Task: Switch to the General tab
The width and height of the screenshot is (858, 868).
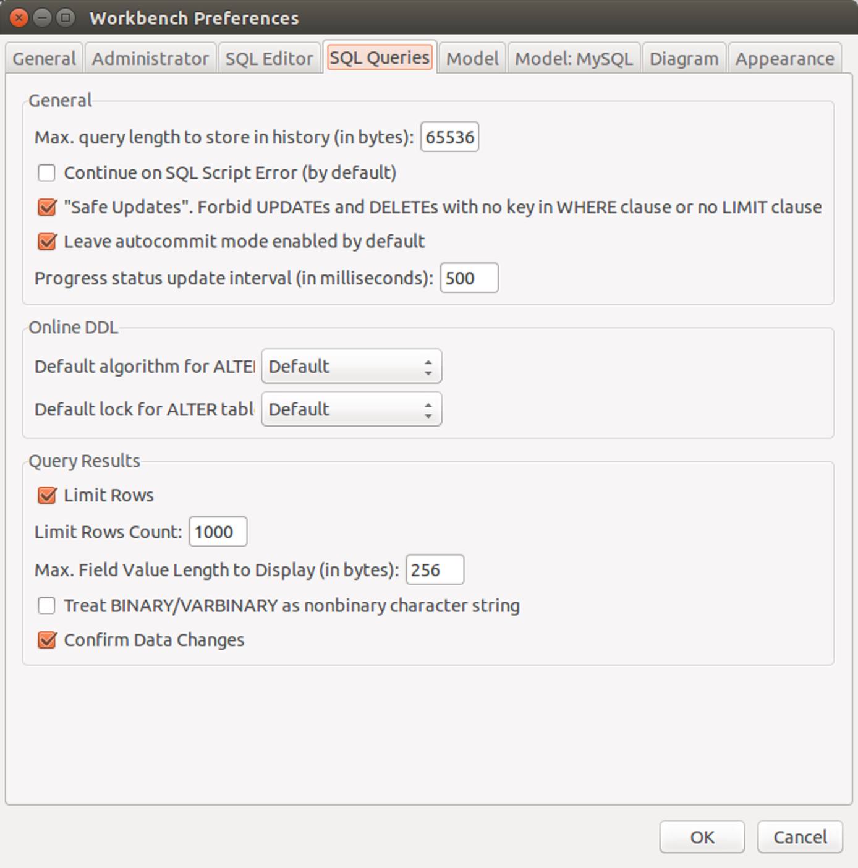Action: [43, 57]
